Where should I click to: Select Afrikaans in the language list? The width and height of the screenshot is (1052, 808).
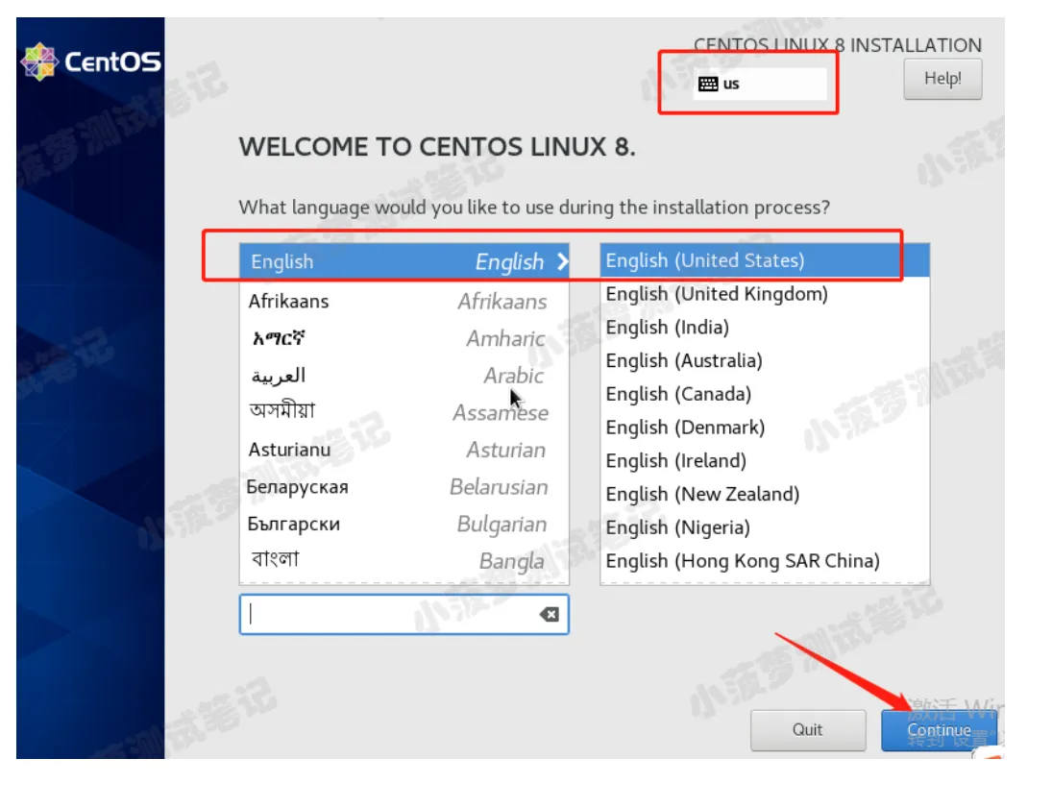(404, 302)
